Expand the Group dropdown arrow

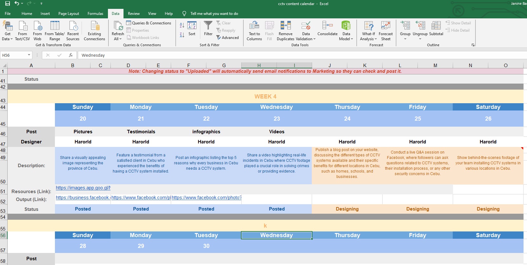(x=405, y=39)
